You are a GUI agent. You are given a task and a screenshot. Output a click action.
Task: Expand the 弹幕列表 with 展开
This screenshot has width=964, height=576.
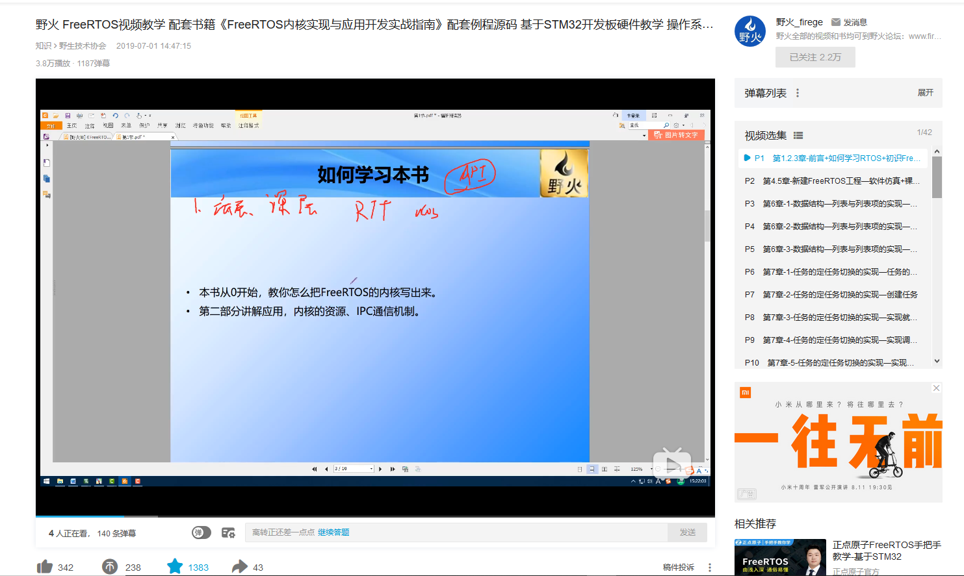pyautogui.click(x=925, y=93)
